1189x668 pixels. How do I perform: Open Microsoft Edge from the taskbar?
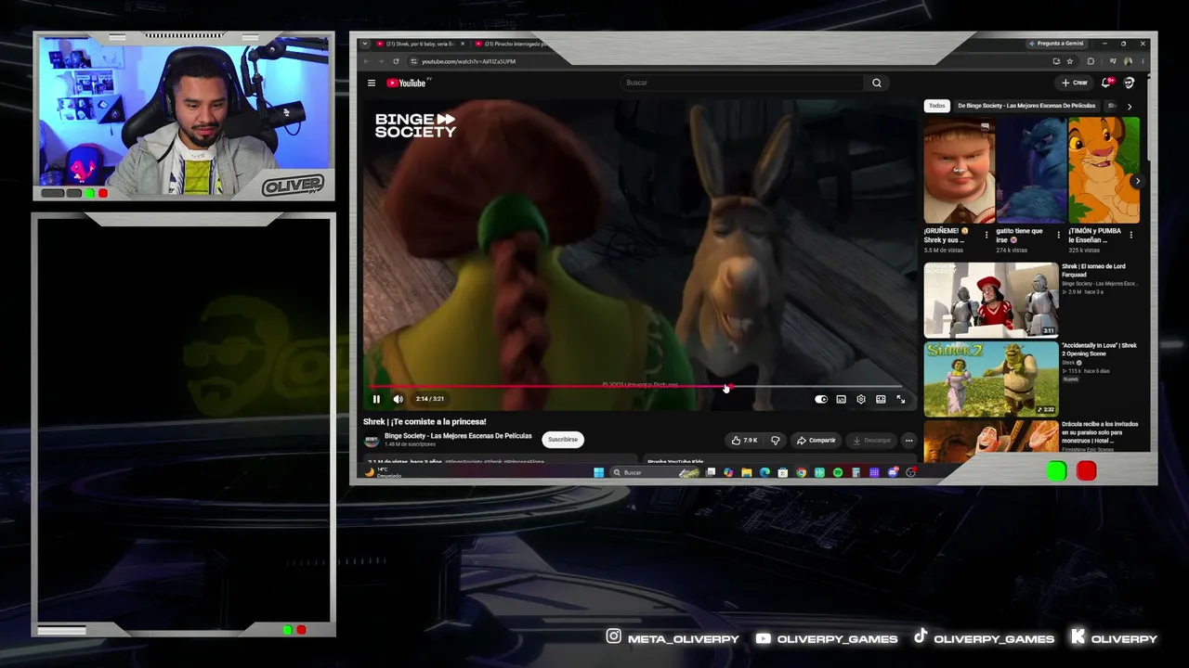tap(764, 472)
